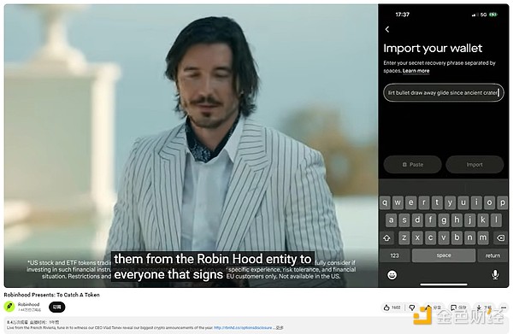513x334 pixels.
Task: Switch to the 123 numeric keyboard
Action: (394, 255)
